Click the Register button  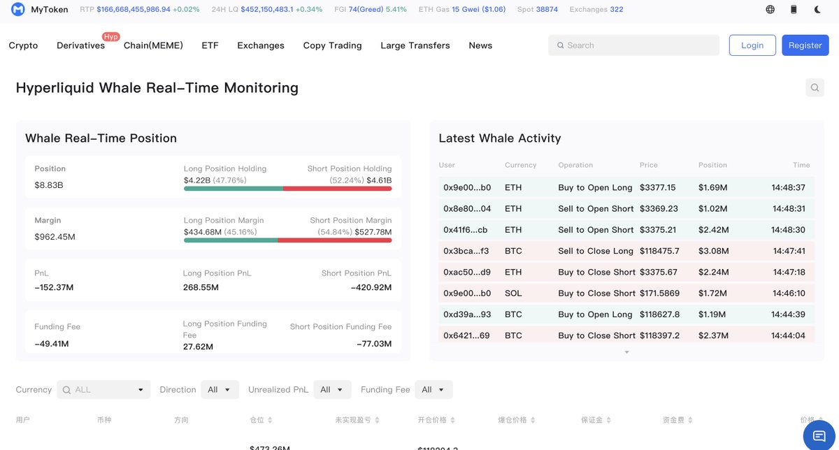click(805, 45)
